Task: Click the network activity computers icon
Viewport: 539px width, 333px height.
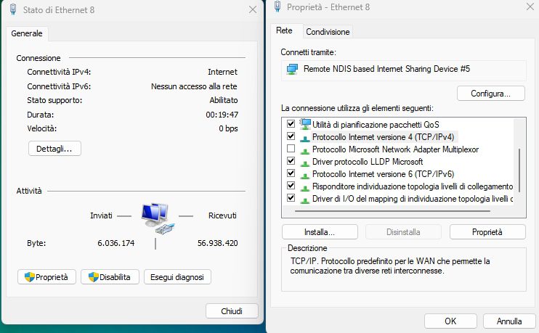Action: click(x=158, y=218)
